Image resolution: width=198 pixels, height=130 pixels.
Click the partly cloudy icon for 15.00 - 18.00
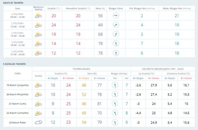click(x=38, y=34)
